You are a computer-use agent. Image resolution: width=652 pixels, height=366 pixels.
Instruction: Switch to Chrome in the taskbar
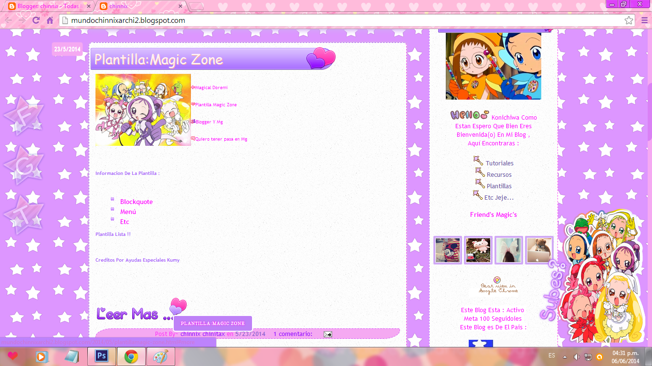point(131,356)
